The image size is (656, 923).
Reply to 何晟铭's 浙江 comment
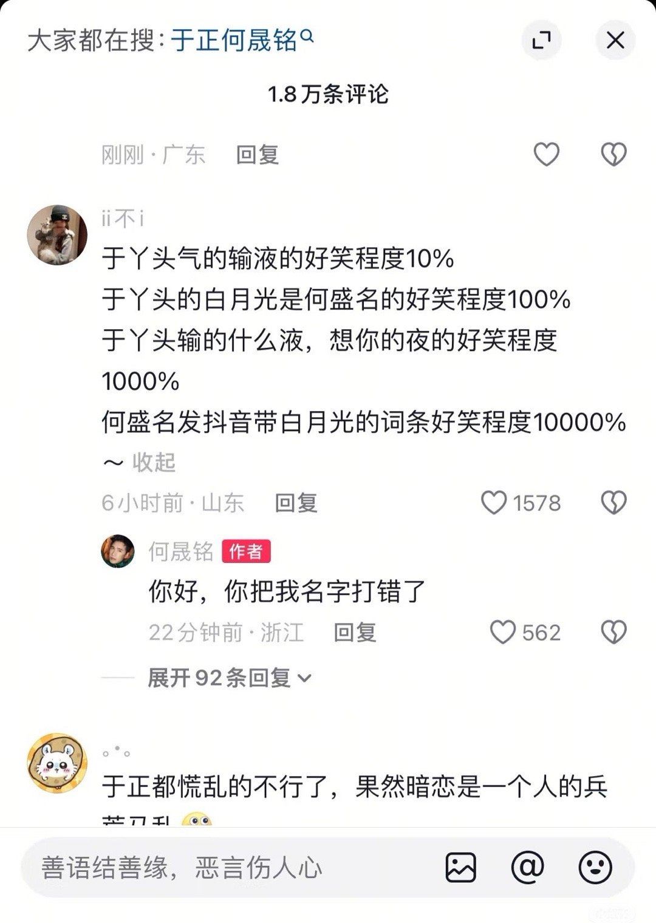click(x=355, y=632)
